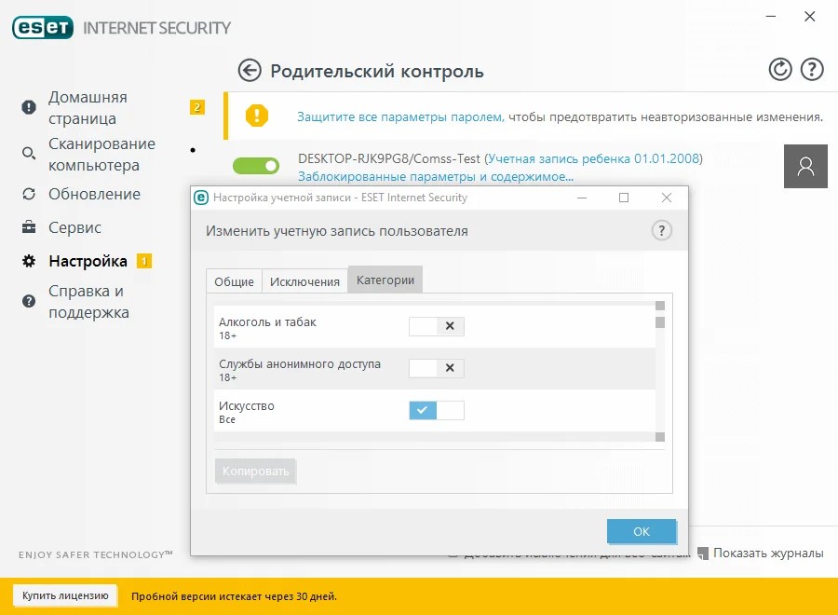Toggle the Алкоголь и табак category
Viewport: 838px width, 615px height.
pos(436,326)
